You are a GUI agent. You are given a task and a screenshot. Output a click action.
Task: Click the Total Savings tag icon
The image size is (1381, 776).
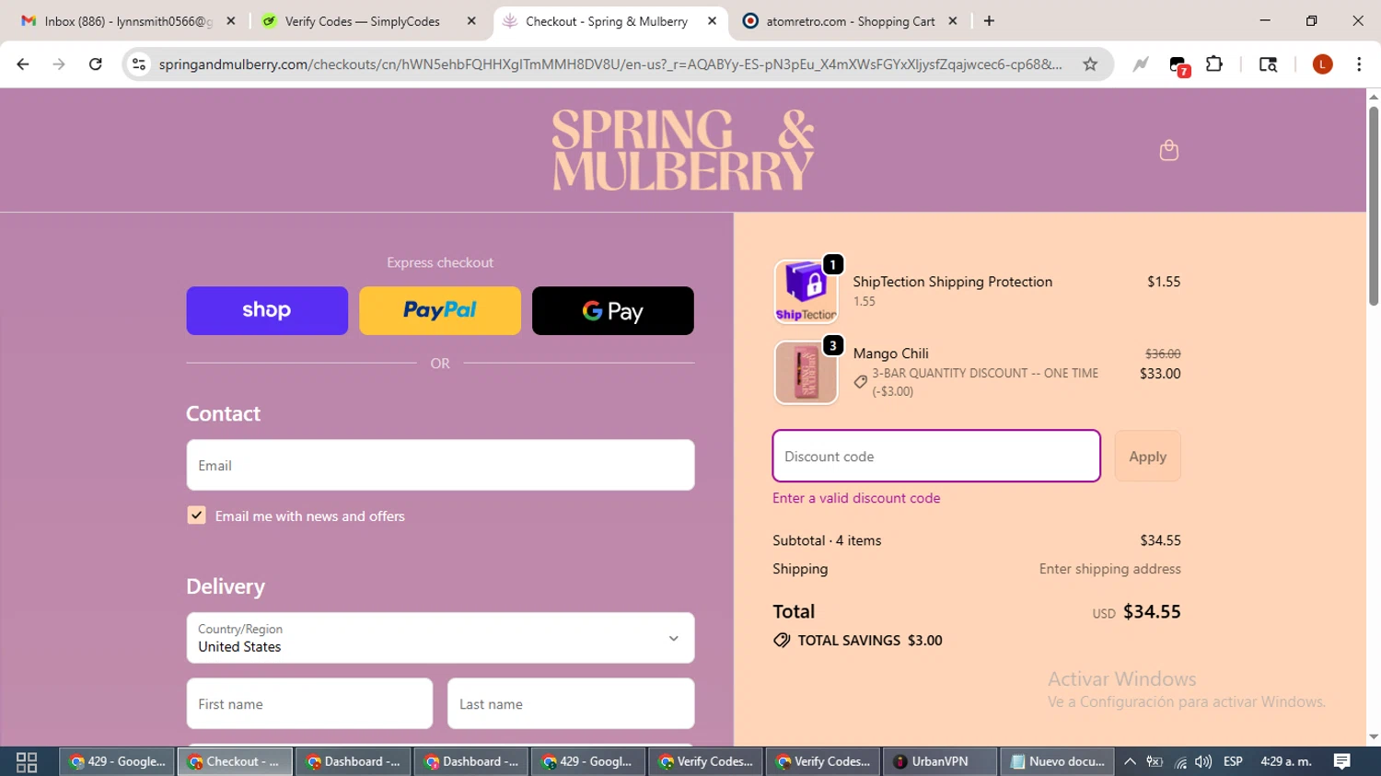point(782,640)
